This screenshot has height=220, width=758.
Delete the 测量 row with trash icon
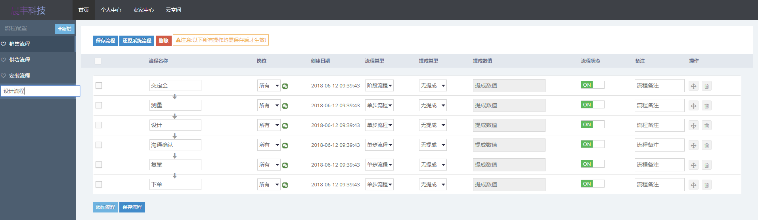click(x=706, y=106)
